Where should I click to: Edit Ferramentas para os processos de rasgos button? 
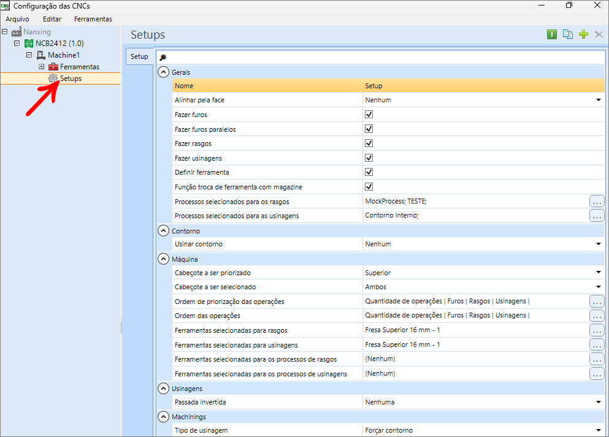pyautogui.click(x=597, y=359)
